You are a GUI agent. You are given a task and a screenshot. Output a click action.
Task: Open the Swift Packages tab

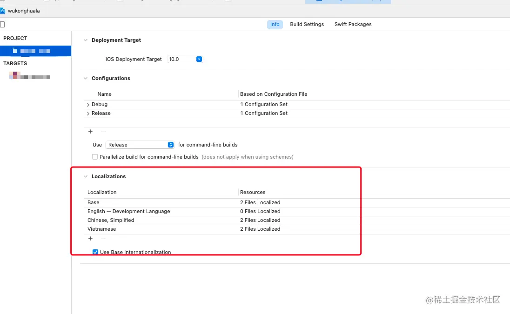click(353, 24)
